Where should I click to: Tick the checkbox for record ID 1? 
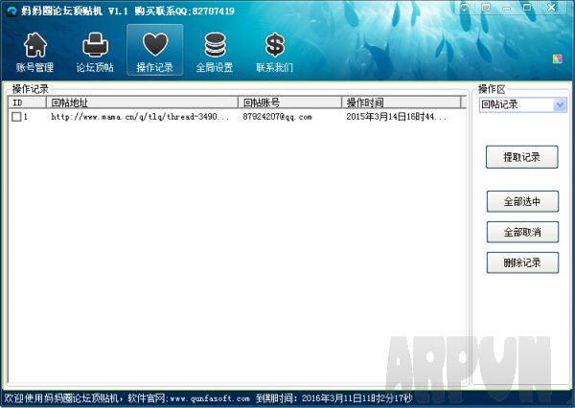[16, 117]
